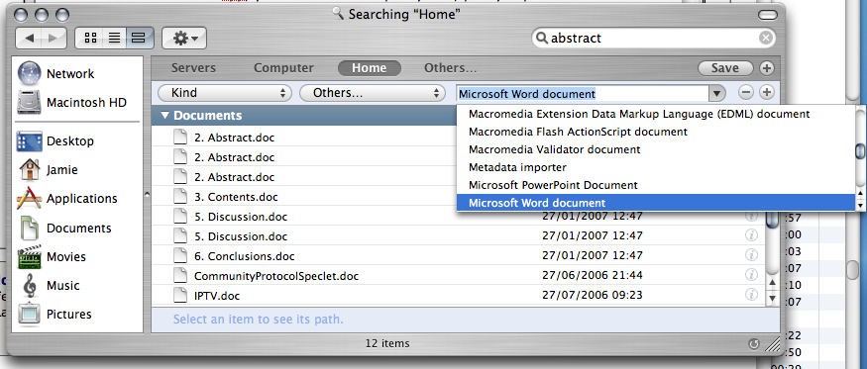867x369 pixels.
Task: Select the Others… search scope
Action: 450,68
